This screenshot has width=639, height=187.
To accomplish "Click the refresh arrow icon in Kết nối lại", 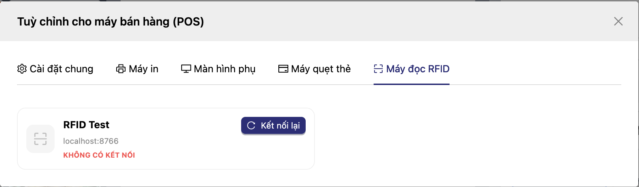I will 251,125.
